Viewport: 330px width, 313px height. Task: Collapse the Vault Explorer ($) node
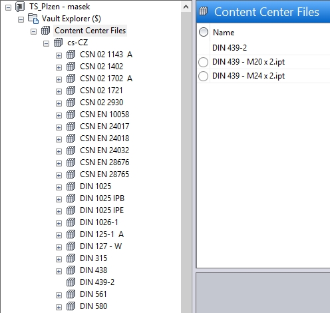[21, 19]
